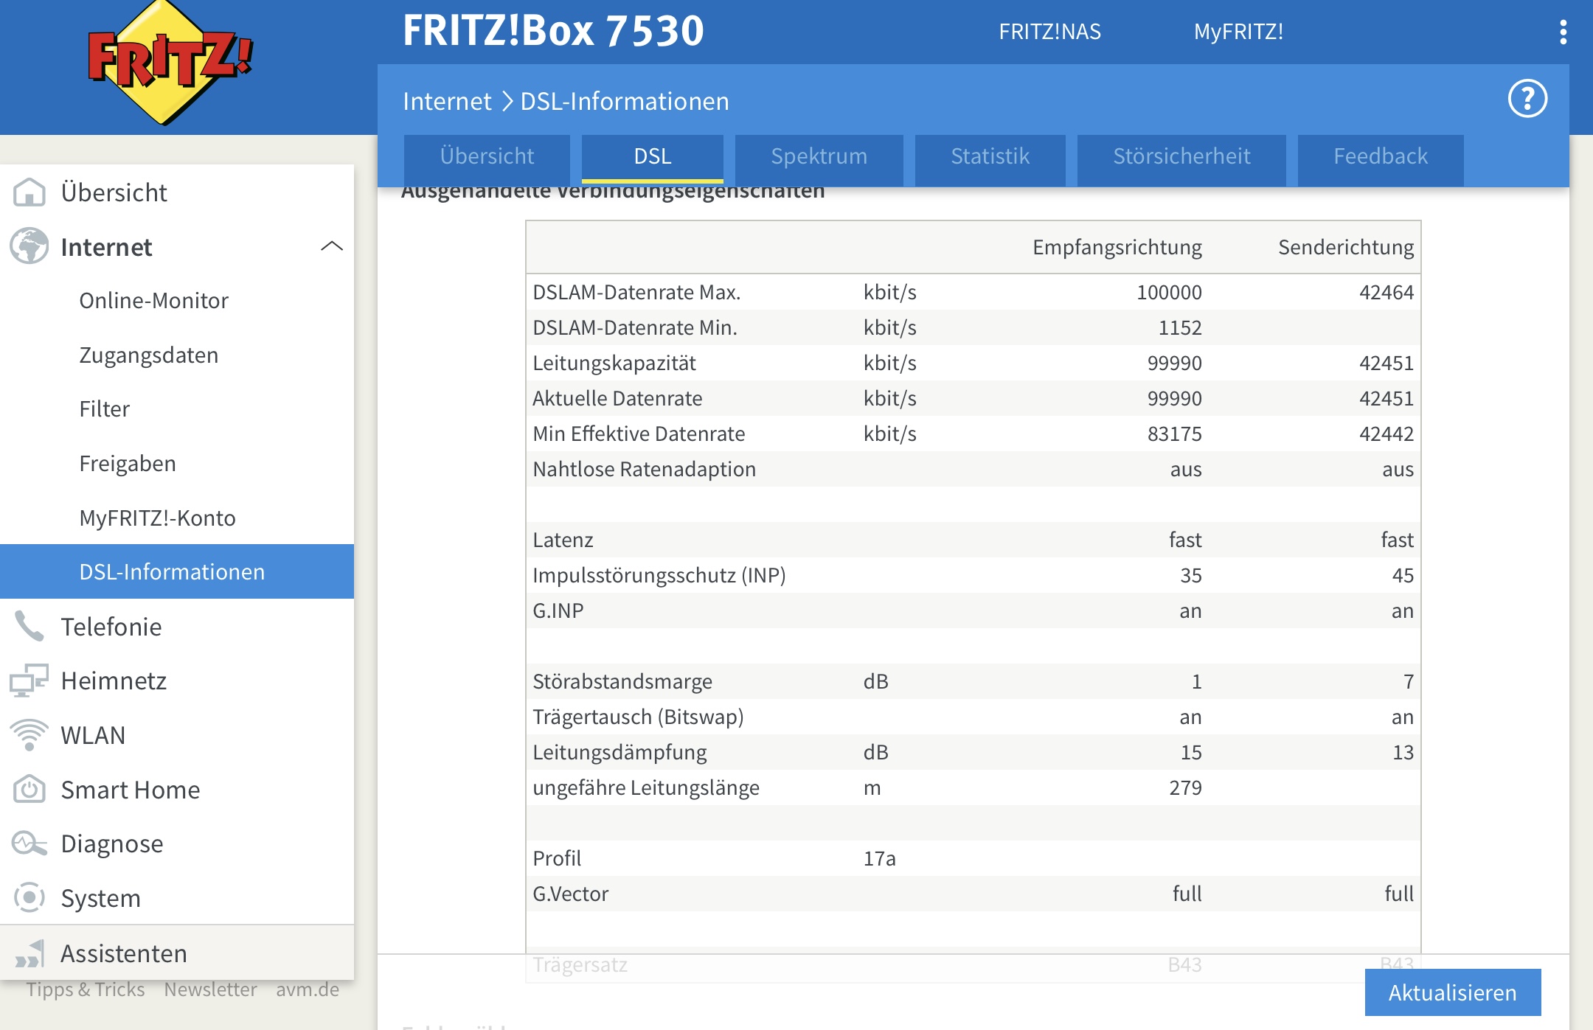Click the Heimnetz network icon
This screenshot has height=1030, width=1593.
(x=29, y=681)
